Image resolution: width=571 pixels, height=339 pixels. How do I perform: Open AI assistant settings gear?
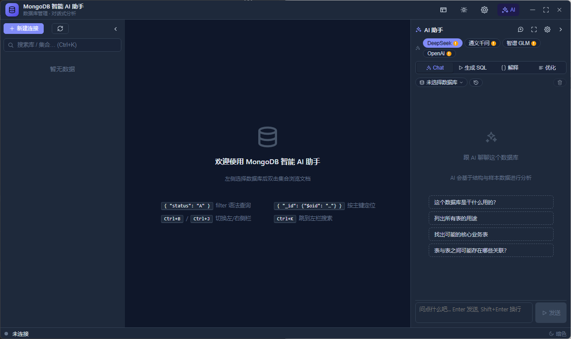click(x=547, y=29)
